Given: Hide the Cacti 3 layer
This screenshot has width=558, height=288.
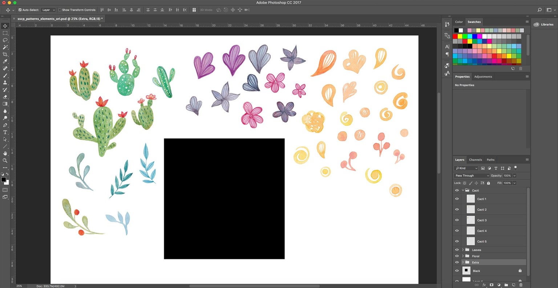Looking at the screenshot, I should [457, 220].
